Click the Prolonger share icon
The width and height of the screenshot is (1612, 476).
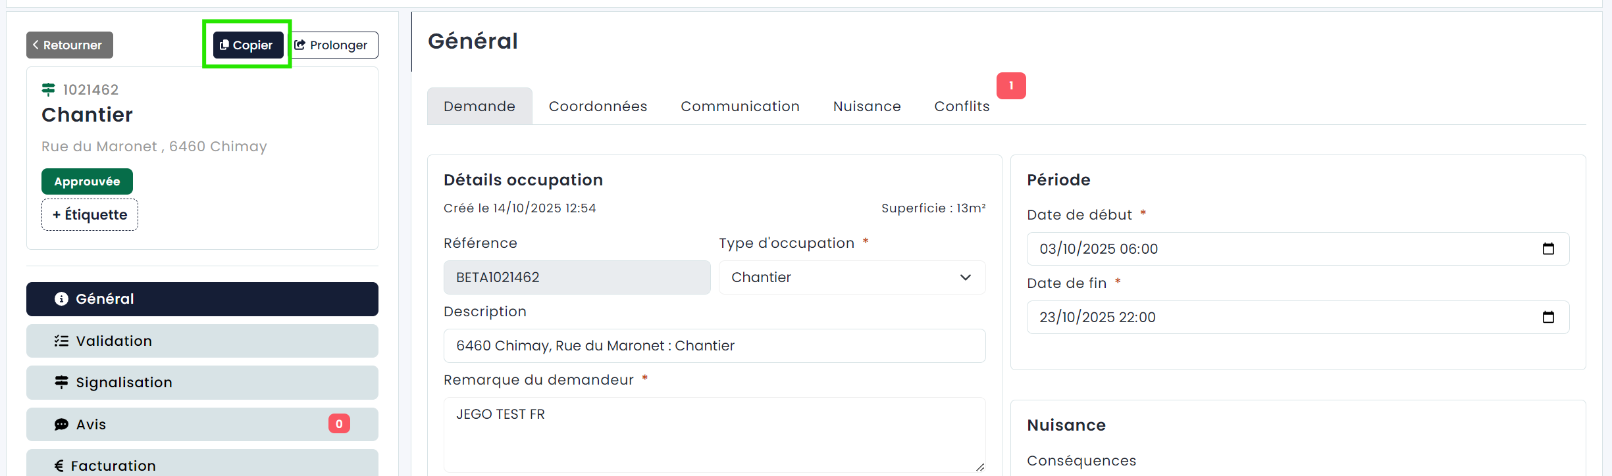(300, 45)
